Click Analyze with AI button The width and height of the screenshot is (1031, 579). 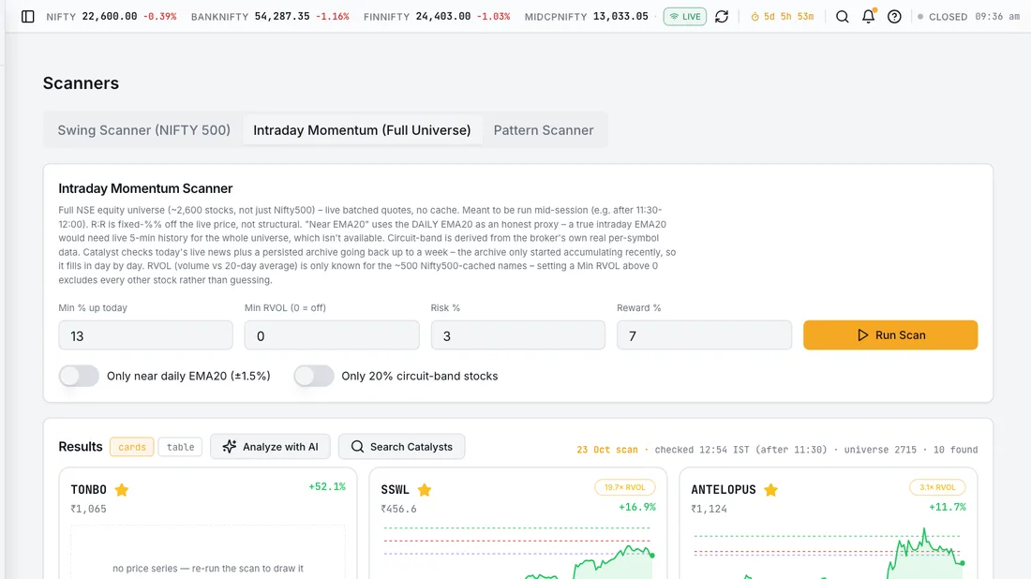pyautogui.click(x=270, y=447)
